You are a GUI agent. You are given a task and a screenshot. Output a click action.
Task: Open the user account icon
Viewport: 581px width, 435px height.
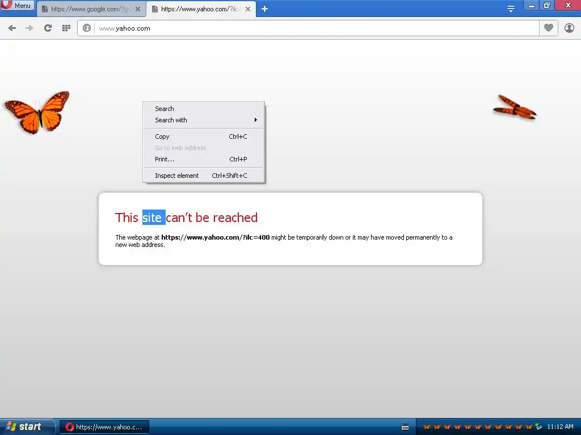pos(569,28)
